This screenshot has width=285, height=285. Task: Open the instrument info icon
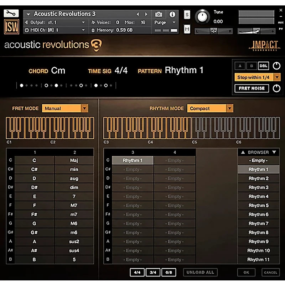tap(173, 15)
